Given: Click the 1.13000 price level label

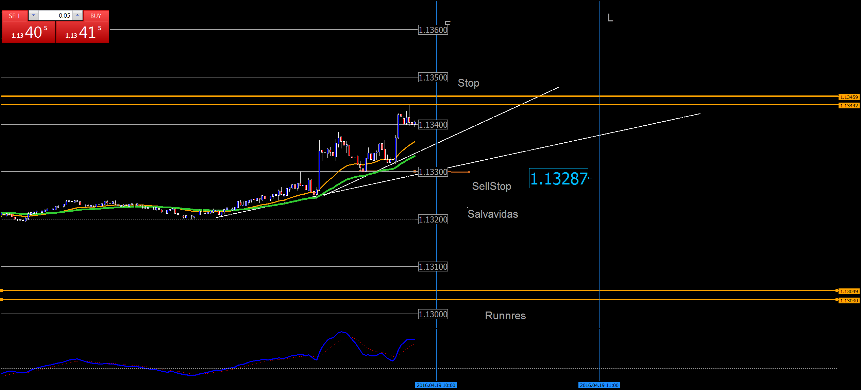Looking at the screenshot, I should [433, 314].
